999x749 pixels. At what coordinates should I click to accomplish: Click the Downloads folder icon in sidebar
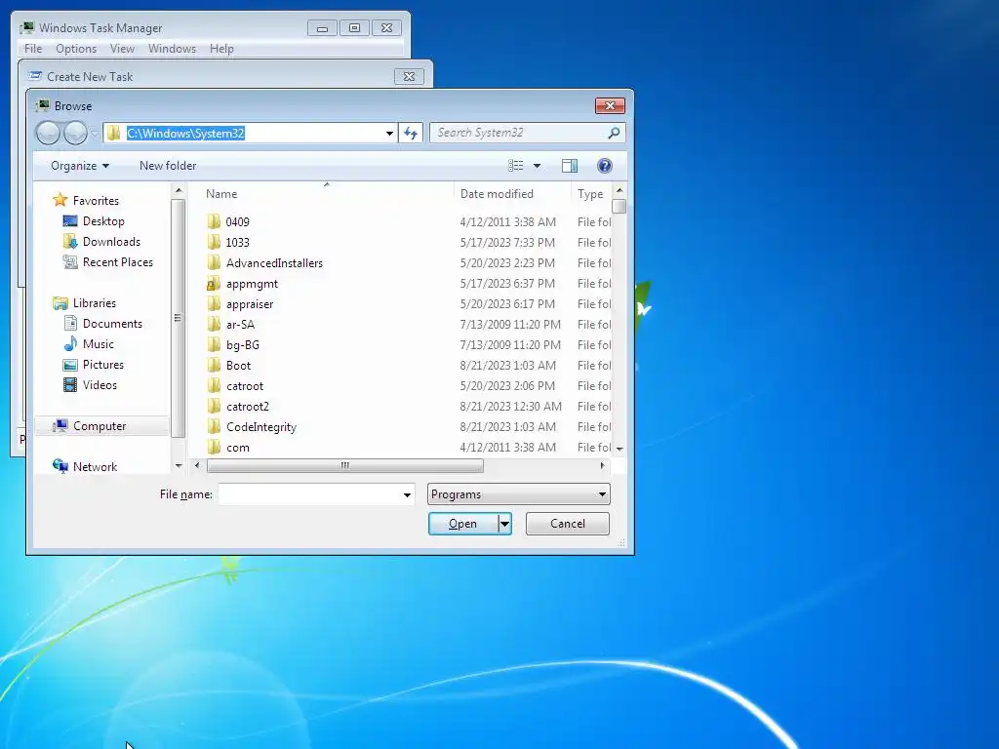[x=70, y=242]
